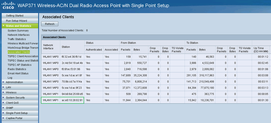Expand the LAN menu
The width and height of the screenshot is (271, 123).
point(20,87)
